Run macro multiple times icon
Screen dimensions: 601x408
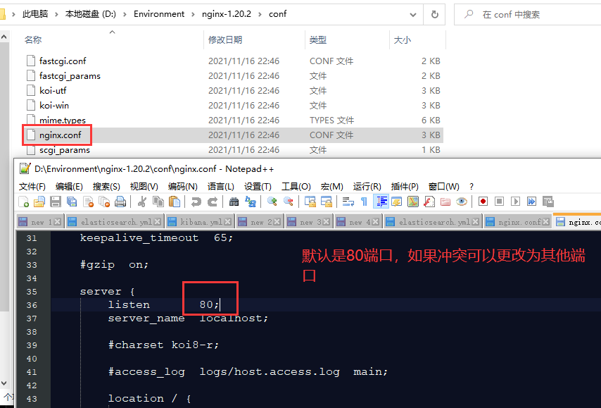(x=531, y=202)
